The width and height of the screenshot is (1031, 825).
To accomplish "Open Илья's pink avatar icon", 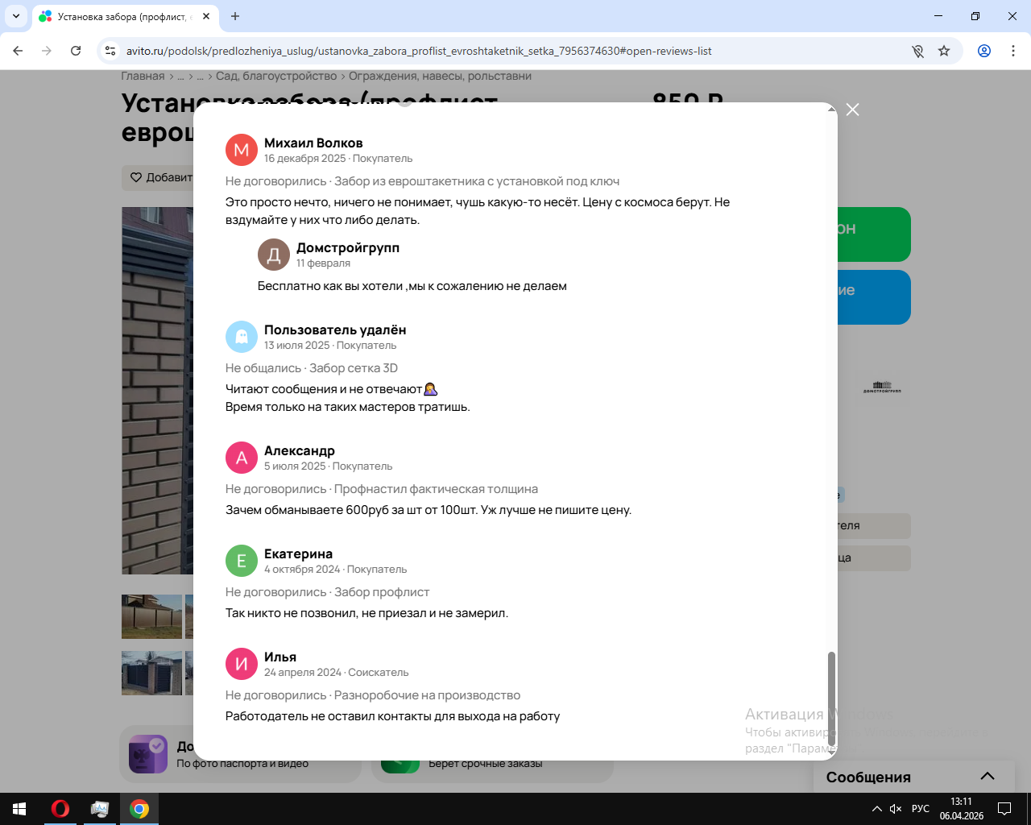I will tap(242, 664).
